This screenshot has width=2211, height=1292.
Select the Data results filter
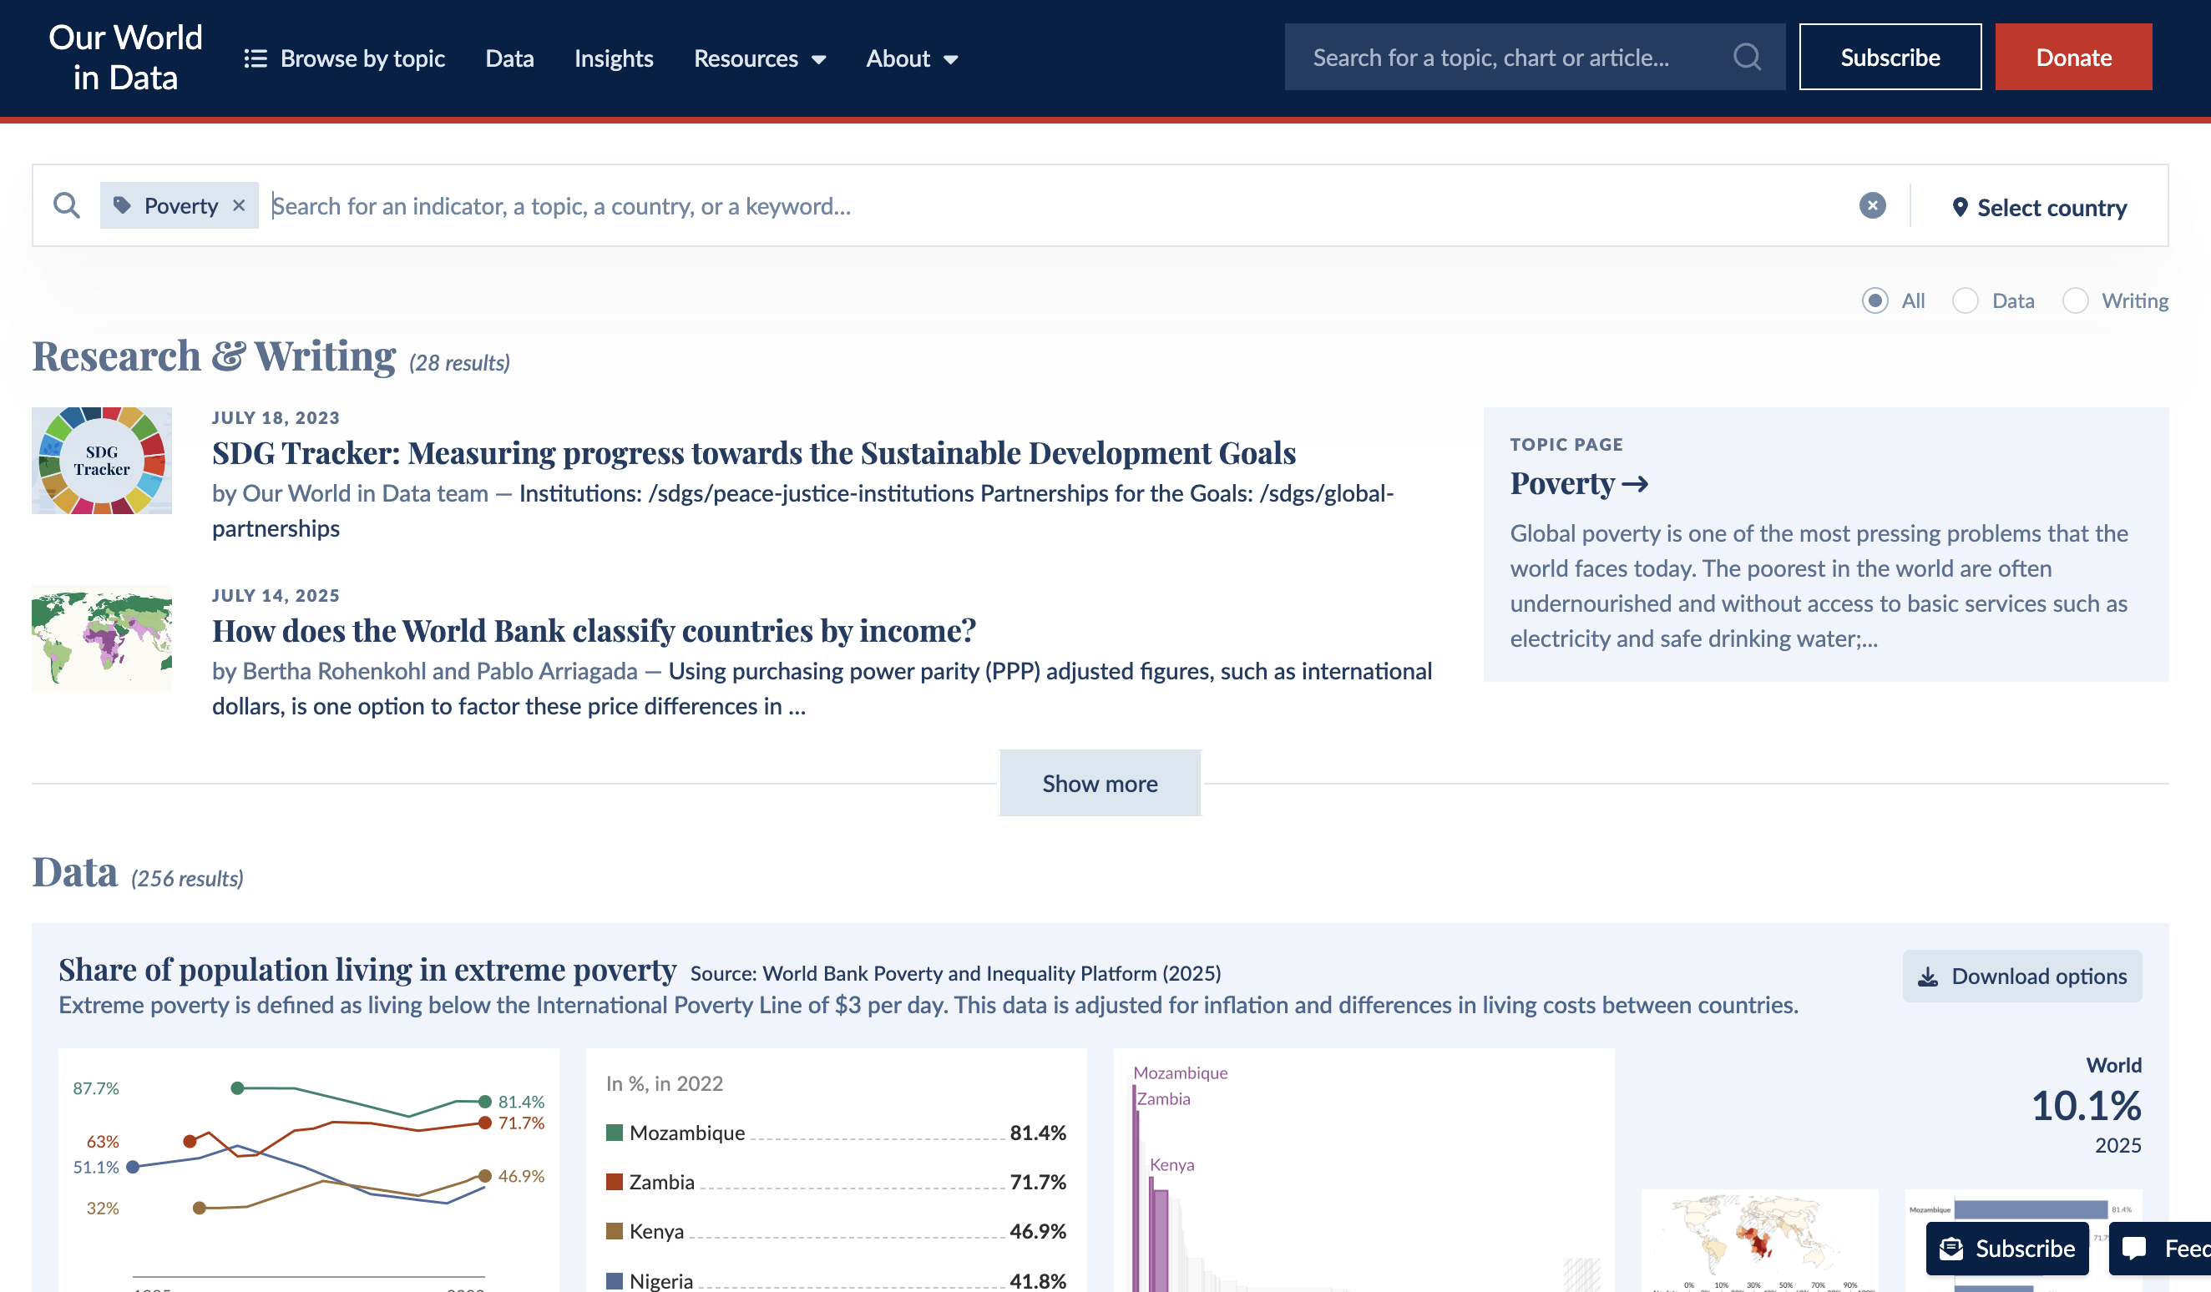point(1966,300)
